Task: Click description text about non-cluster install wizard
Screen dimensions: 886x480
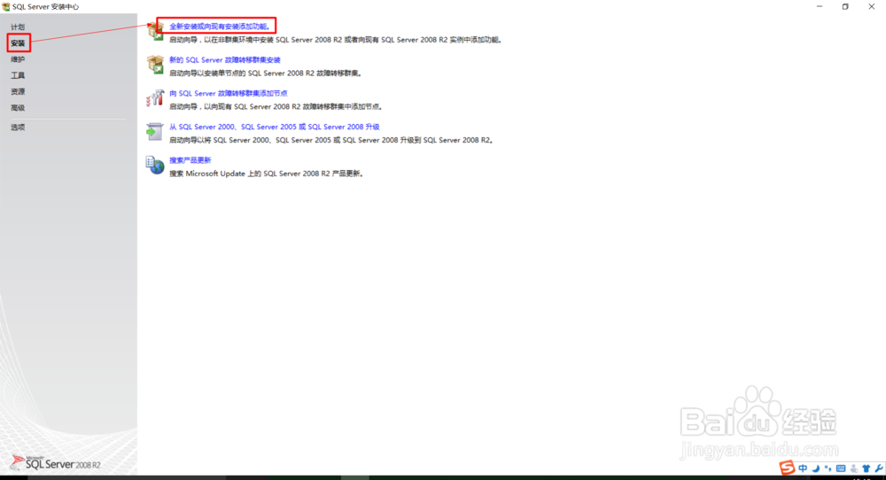Action: [x=336, y=40]
